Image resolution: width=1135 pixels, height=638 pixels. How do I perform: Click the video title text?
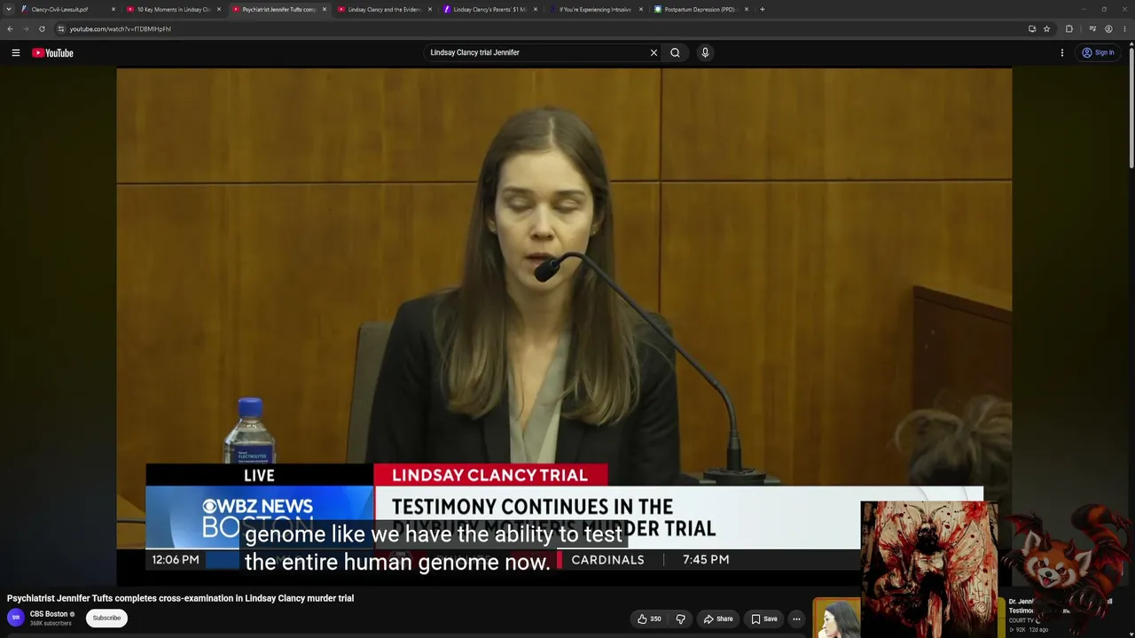pos(181,598)
